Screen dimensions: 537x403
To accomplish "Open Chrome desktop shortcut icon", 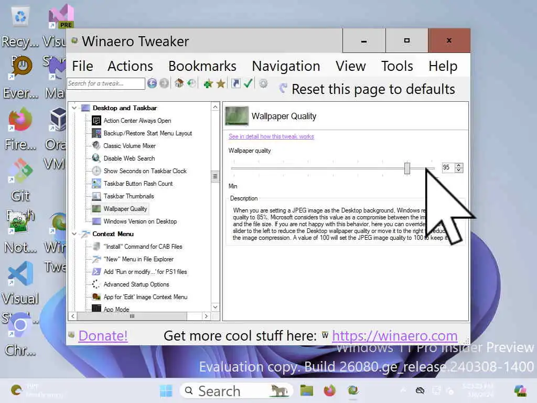I will [20, 325].
